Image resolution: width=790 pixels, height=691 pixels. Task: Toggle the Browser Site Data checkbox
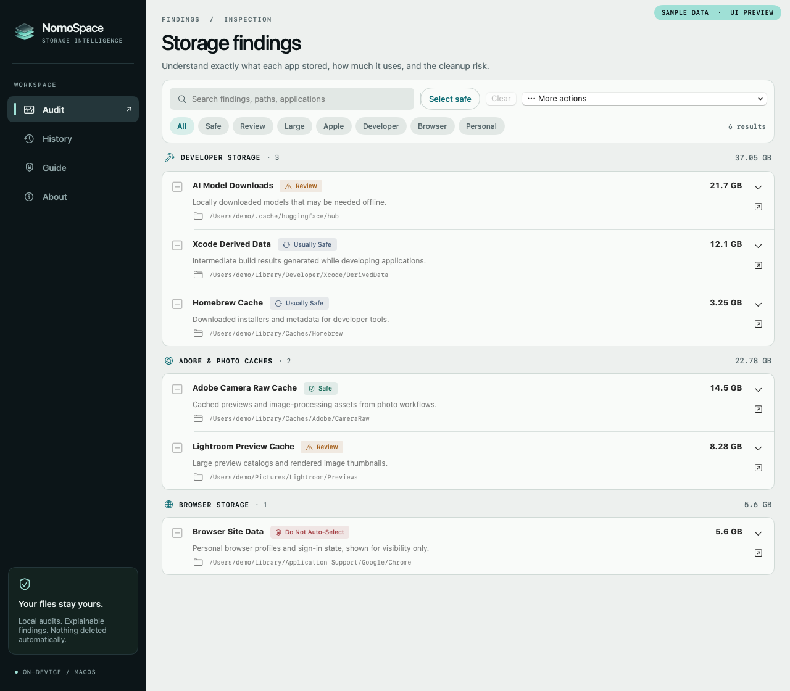(177, 532)
